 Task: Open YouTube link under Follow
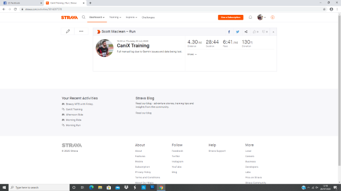point(176,167)
